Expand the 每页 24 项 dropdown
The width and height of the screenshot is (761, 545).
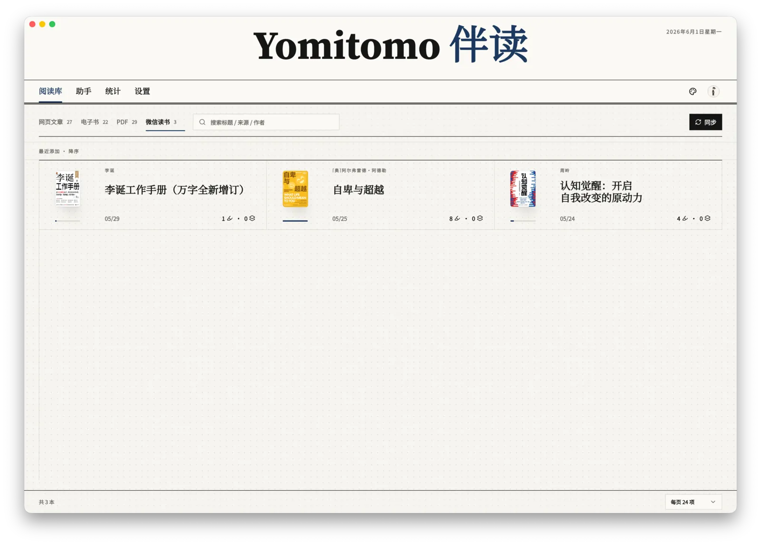pos(693,502)
